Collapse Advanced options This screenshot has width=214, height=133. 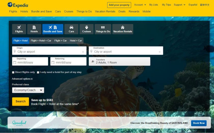[22, 79]
